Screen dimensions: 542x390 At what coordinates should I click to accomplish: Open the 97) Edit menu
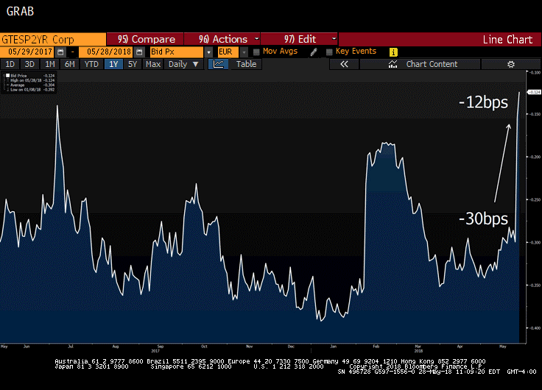(299, 39)
